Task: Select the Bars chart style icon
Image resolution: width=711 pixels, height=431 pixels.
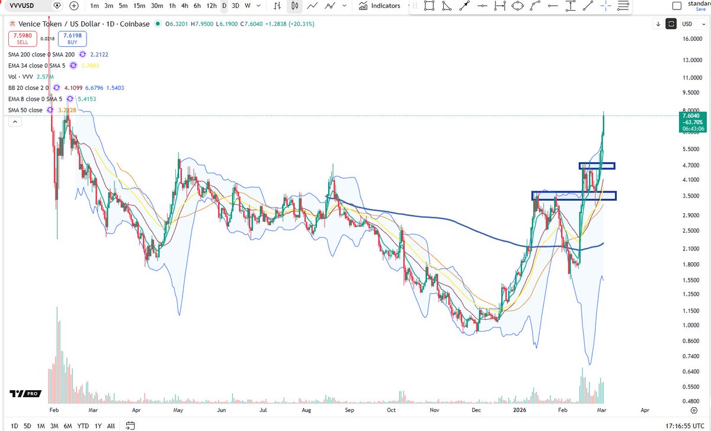Action: click(x=278, y=5)
